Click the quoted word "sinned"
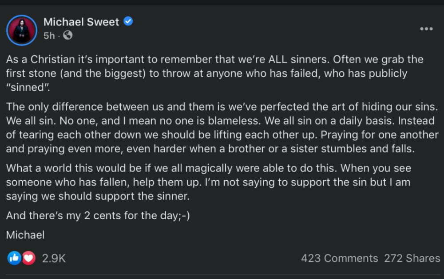Image resolution: width=444 pixels, height=279 pixels. (28, 87)
